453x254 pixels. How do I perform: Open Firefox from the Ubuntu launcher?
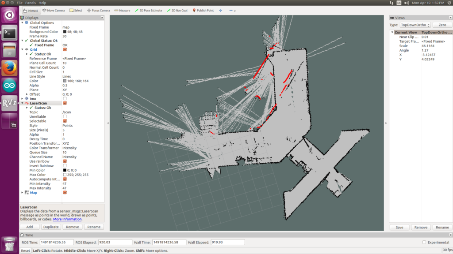9,67
